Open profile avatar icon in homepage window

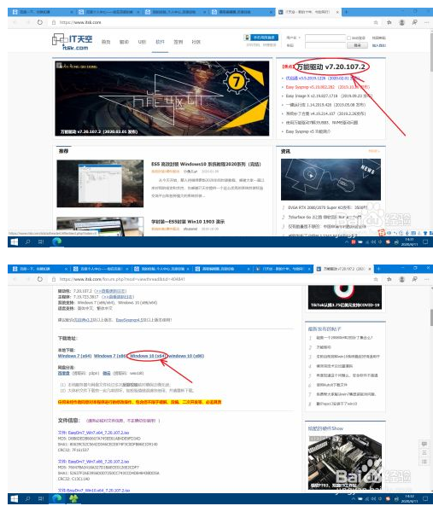(x=402, y=22)
